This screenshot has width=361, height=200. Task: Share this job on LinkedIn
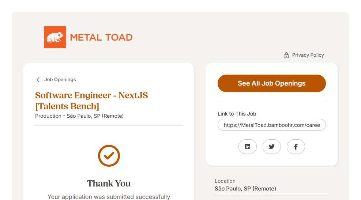click(x=248, y=147)
